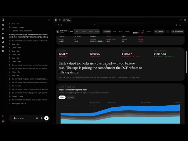Open the sidebar folder (files) icon

click(x=3, y=47)
